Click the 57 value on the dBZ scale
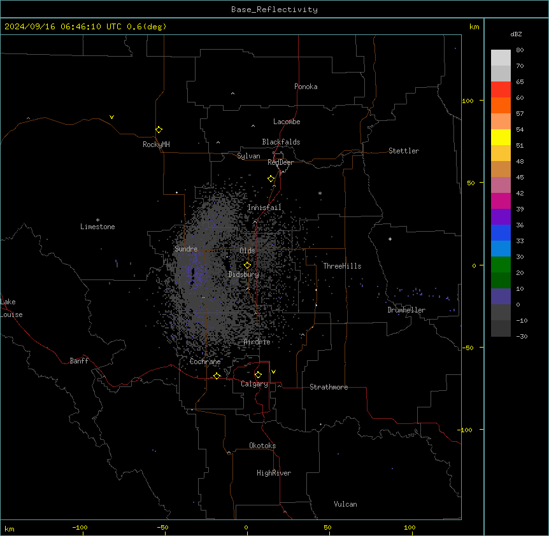Image resolution: width=549 pixels, height=536 pixels. [x=520, y=114]
